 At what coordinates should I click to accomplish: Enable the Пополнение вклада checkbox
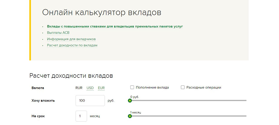(x=132, y=87)
